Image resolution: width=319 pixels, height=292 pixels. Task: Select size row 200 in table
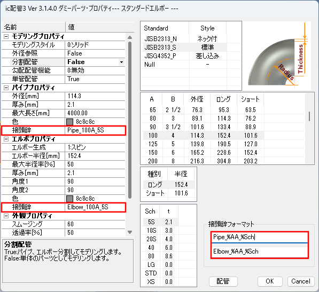pos(204,161)
